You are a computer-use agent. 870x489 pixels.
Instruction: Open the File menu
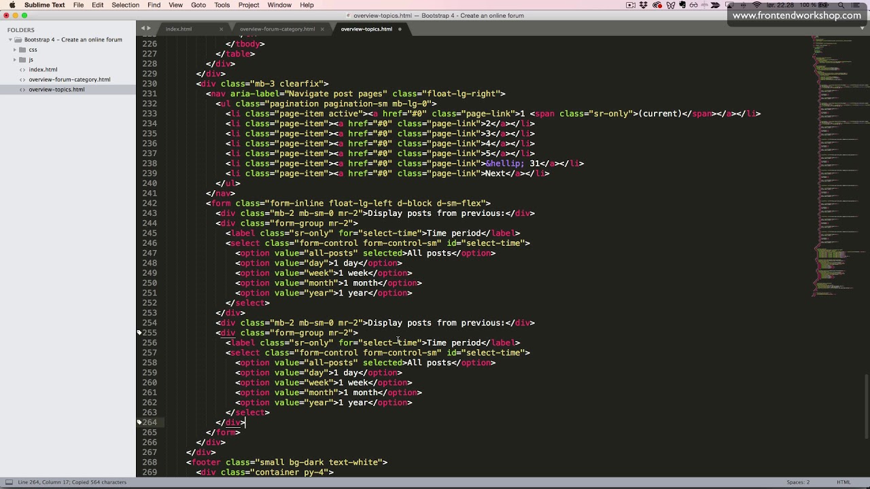point(78,5)
